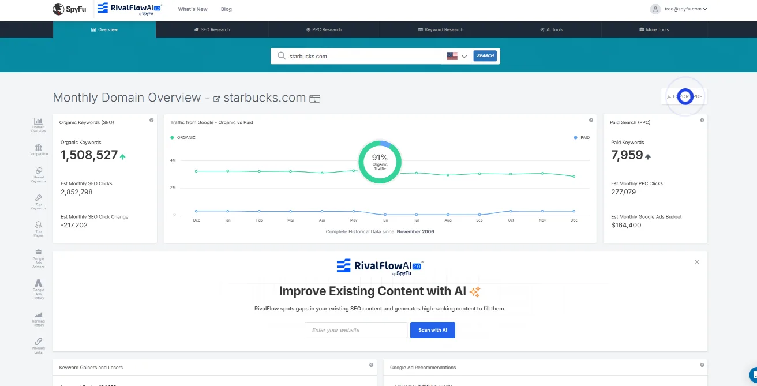This screenshot has width=757, height=386.
Task: Open Inbound Links in the sidebar
Action: (38, 346)
